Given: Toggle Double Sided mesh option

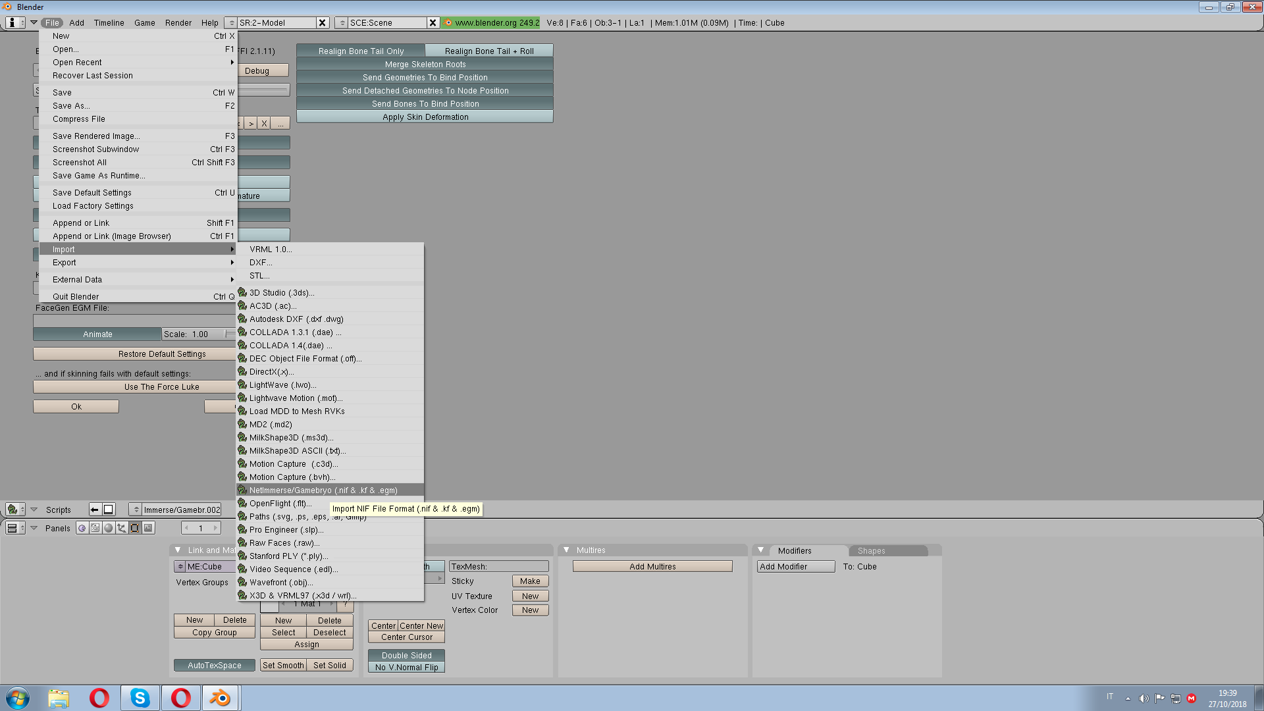Looking at the screenshot, I should point(407,655).
